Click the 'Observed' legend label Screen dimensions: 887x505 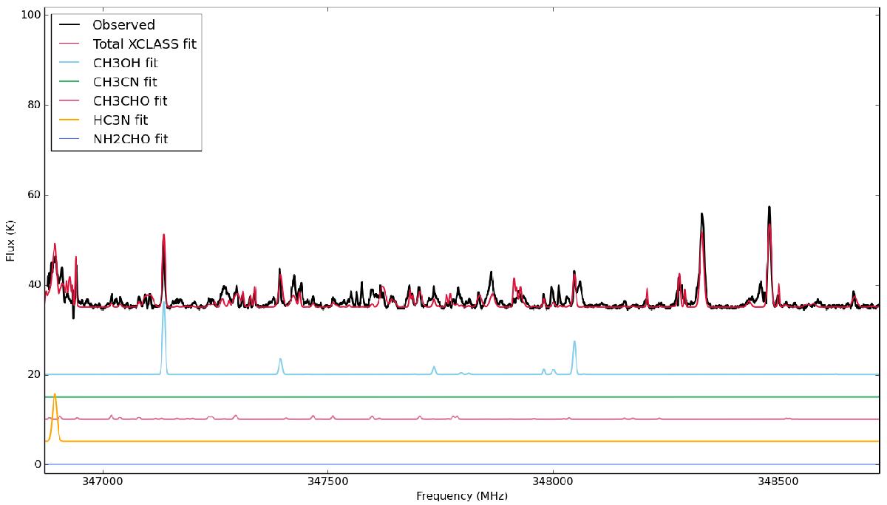click(x=123, y=25)
